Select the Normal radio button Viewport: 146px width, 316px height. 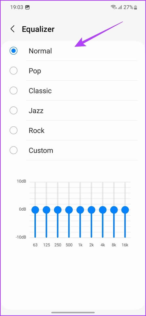(13, 51)
